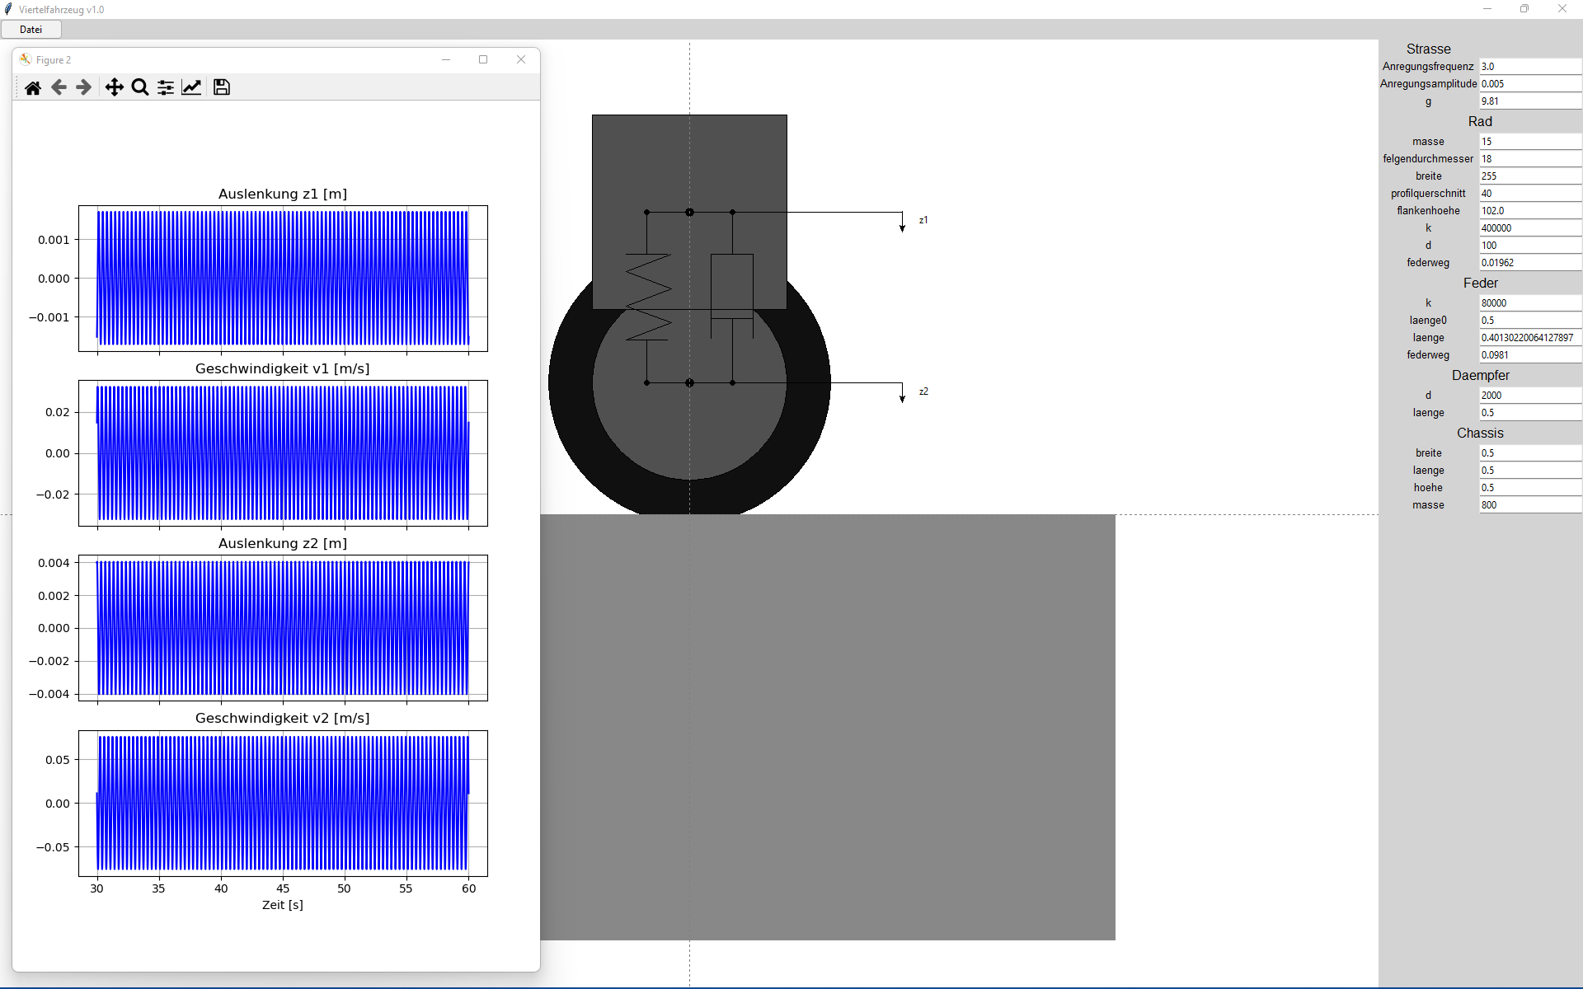Click the Anregungsfrequenz input field
The width and height of the screenshot is (1583, 989).
pyautogui.click(x=1529, y=67)
